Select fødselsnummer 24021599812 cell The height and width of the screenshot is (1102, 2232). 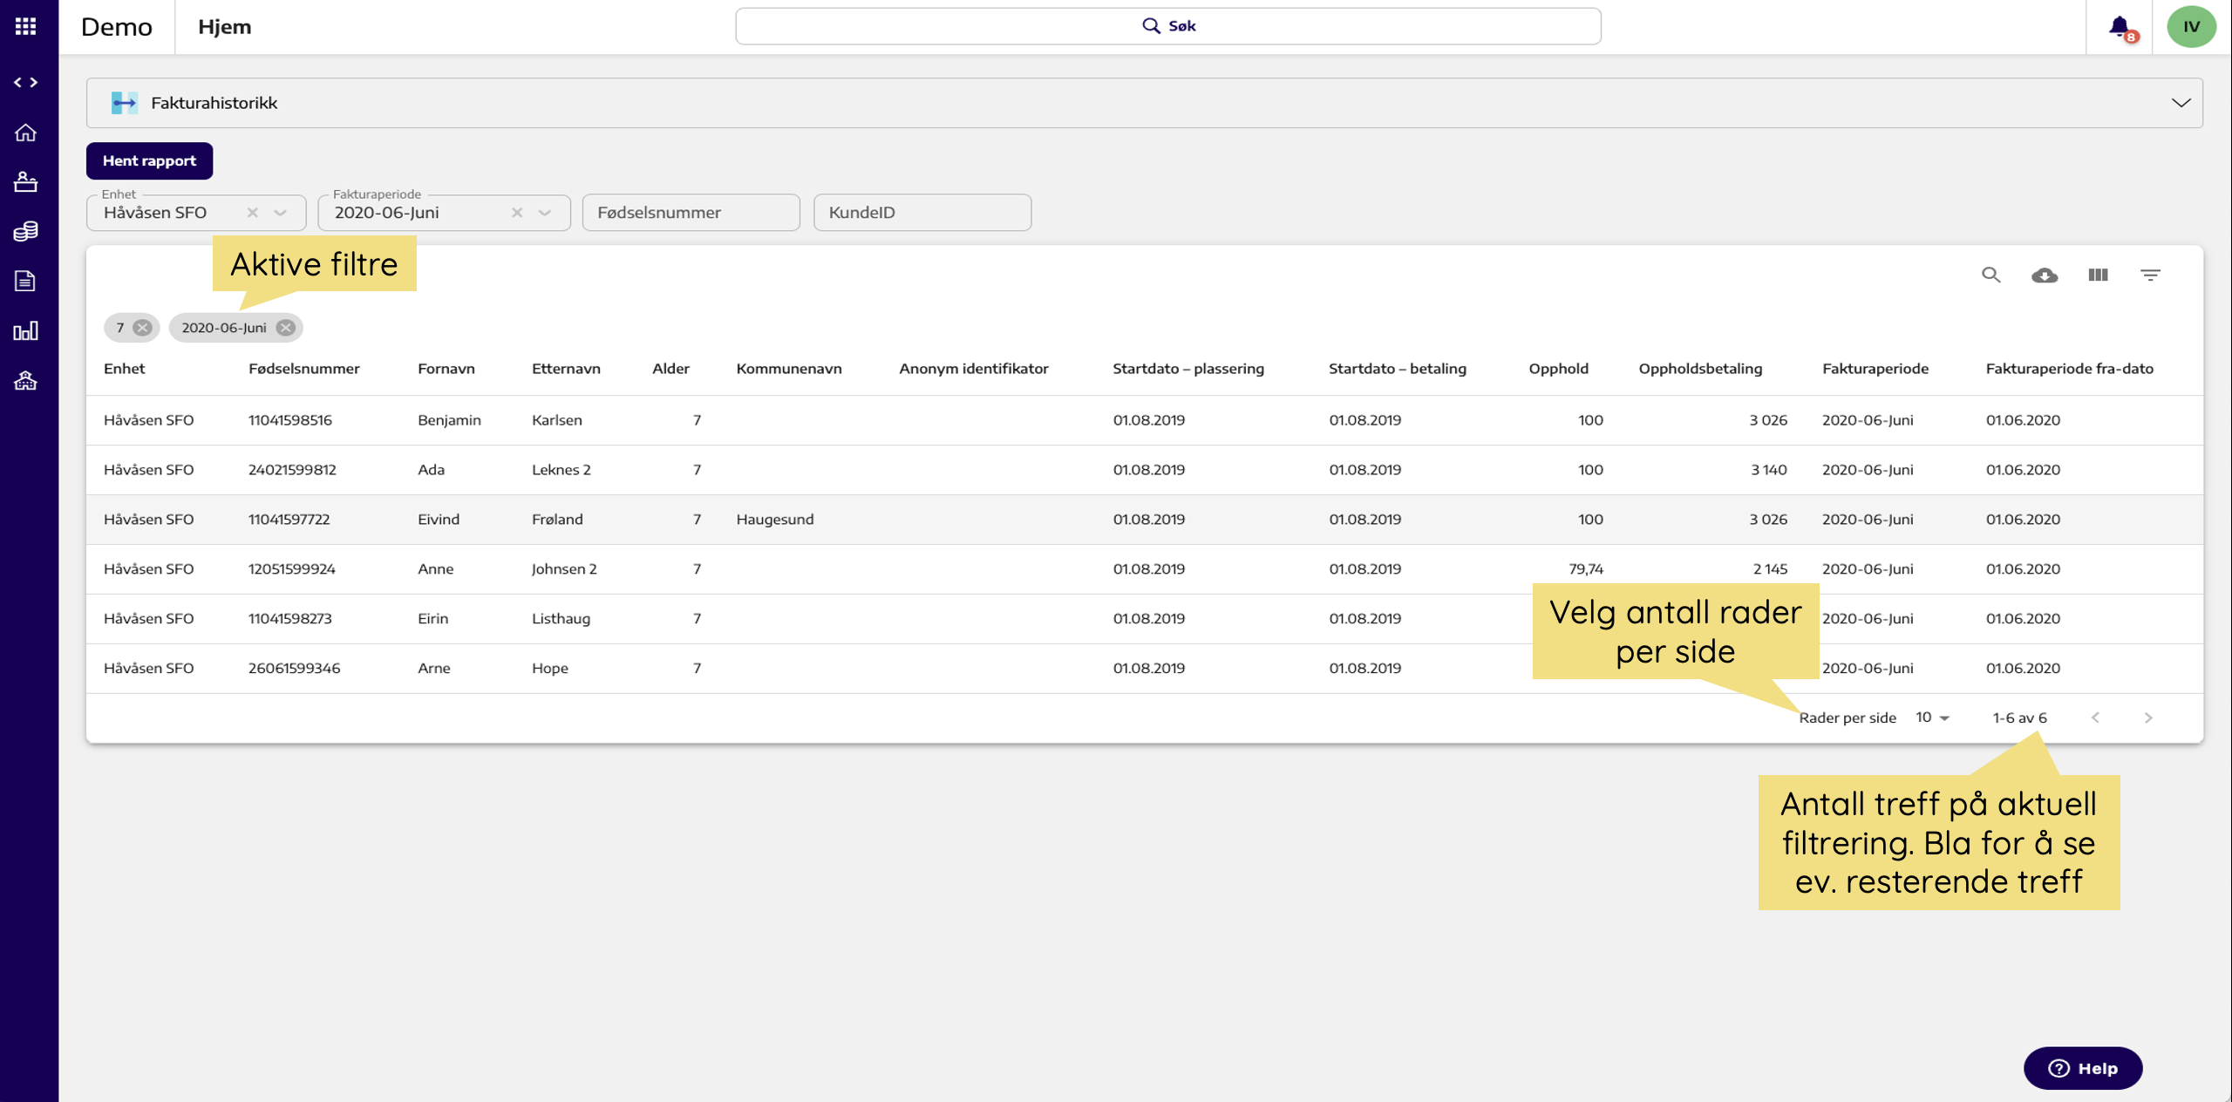pos(292,469)
